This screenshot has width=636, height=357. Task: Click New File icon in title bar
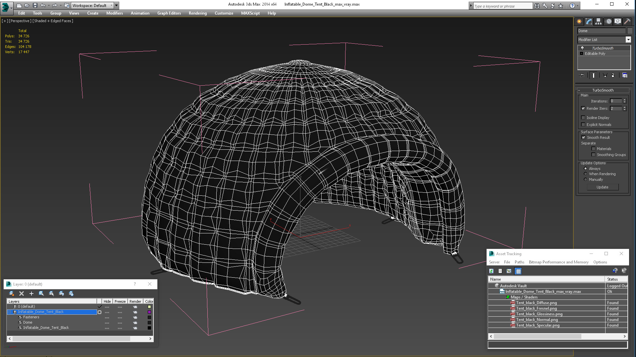pos(19,5)
